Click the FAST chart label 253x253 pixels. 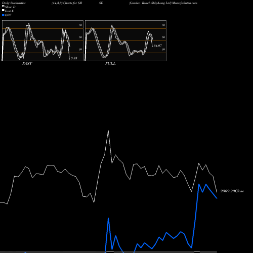(27, 64)
